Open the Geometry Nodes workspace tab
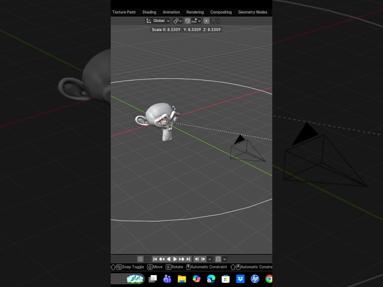This screenshot has height=287, width=383. [x=253, y=12]
